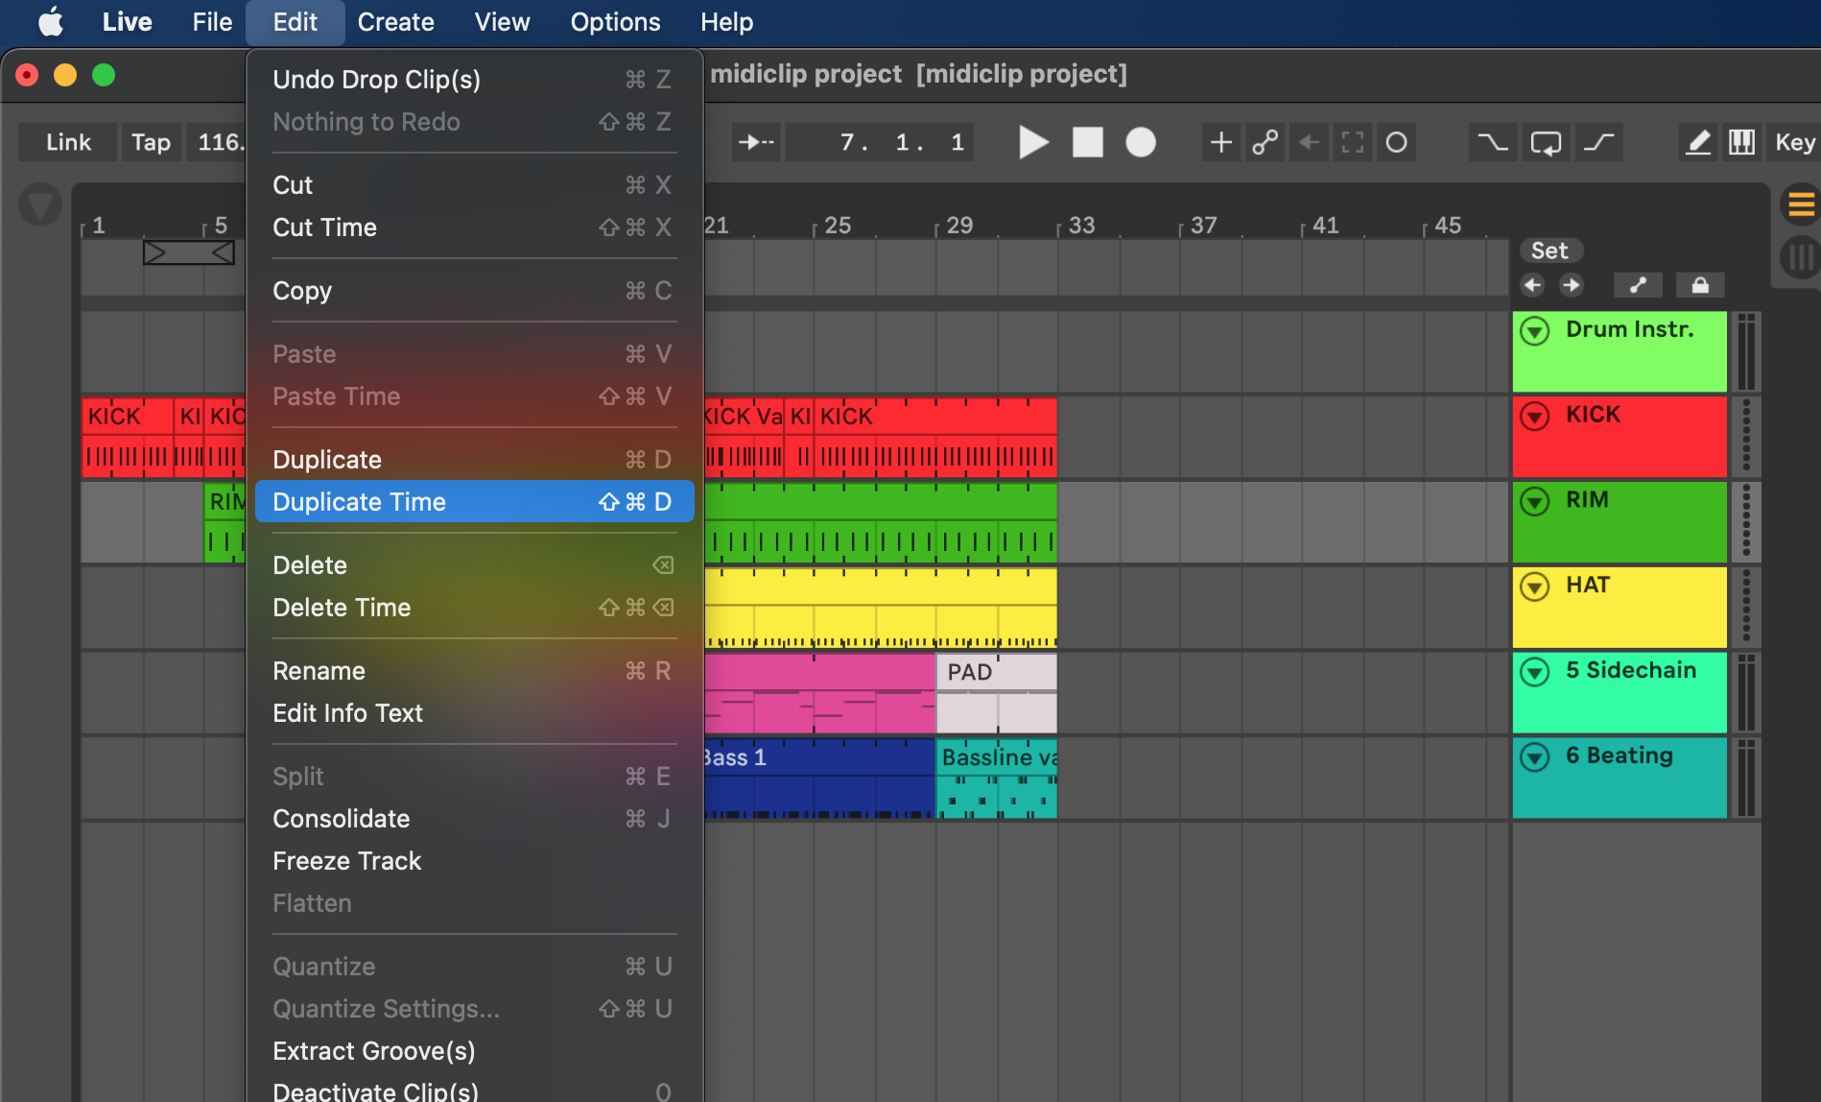Click the Automation Arm icon
The image size is (1821, 1102).
[1265, 143]
